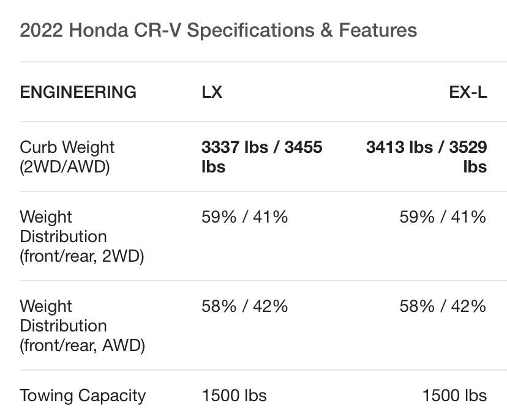This screenshot has width=507, height=414.
Task: Click the EX-L 2WD curb weight 3413 lbs
Action: (400, 147)
